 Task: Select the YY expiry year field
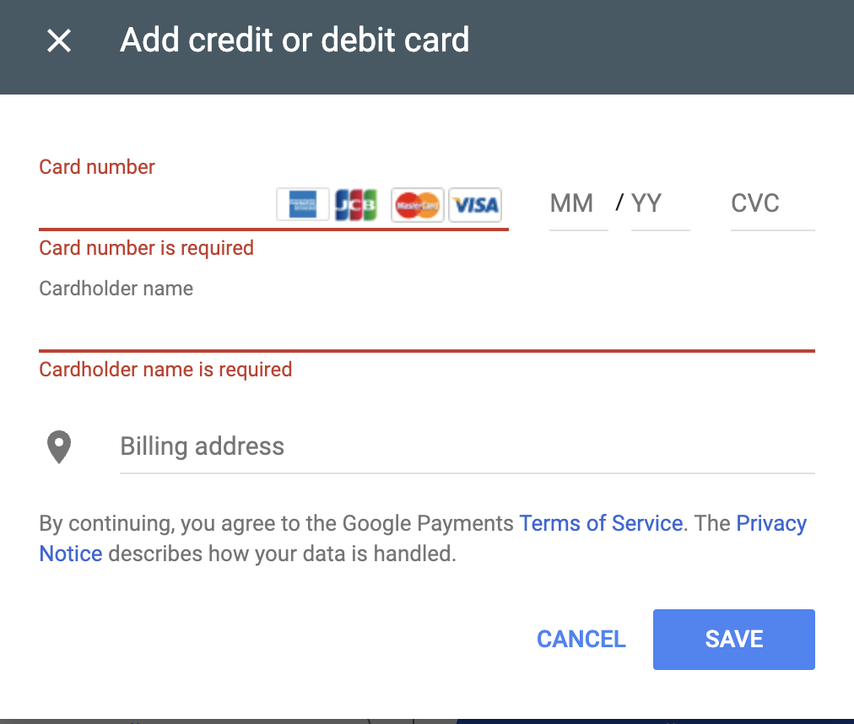pos(659,204)
